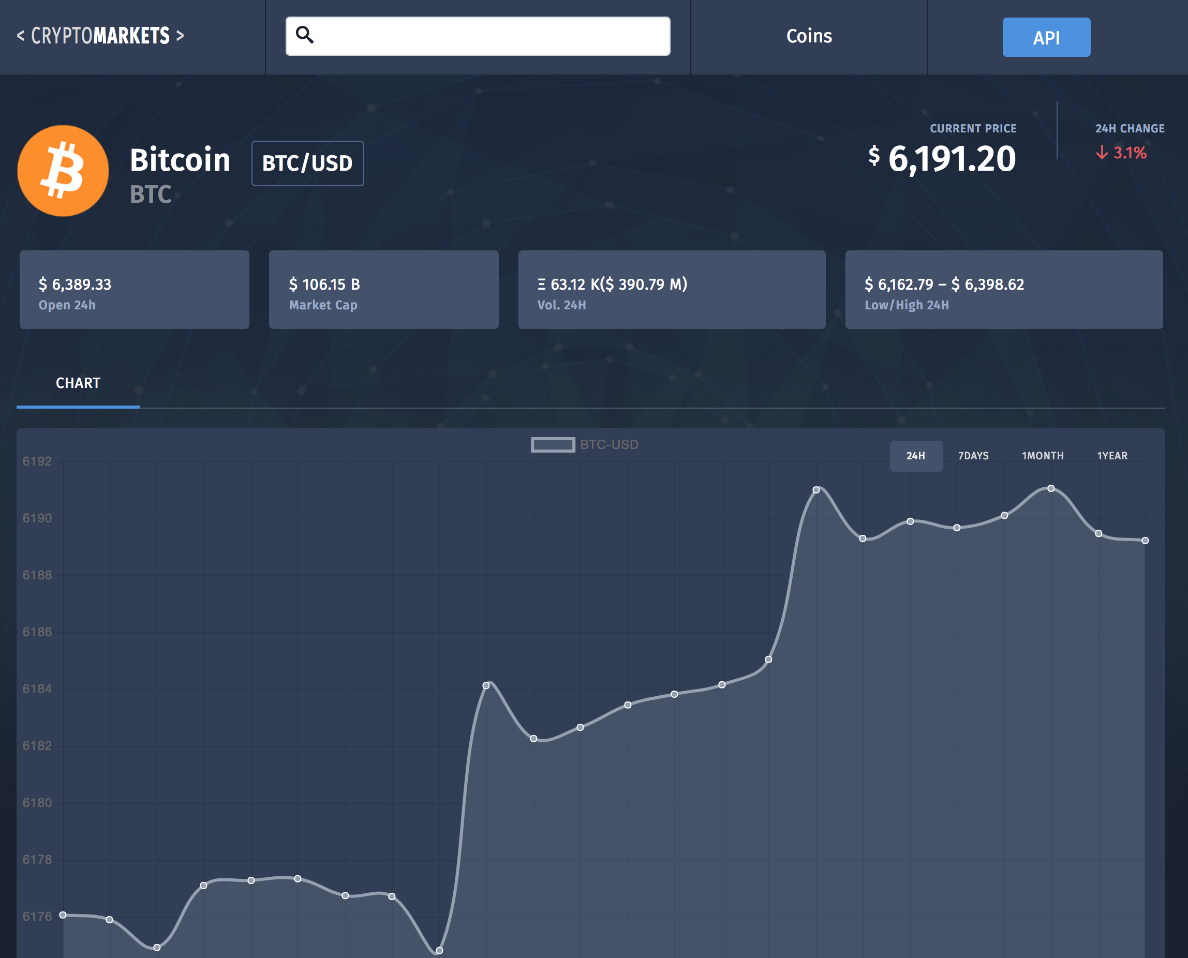
Task: Click the 6176 y-axis label
Action: (37, 916)
